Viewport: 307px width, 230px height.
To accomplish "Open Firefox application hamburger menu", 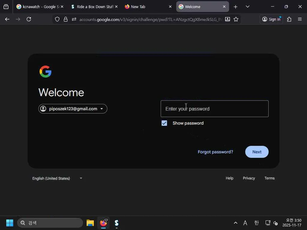I will [x=300, y=19].
